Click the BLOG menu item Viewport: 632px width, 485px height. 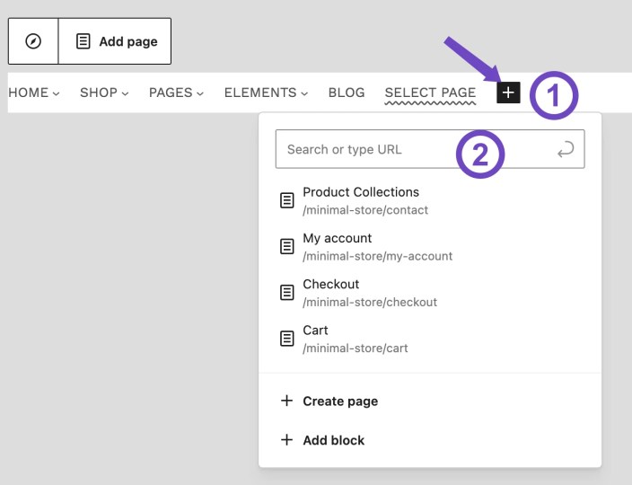347,93
